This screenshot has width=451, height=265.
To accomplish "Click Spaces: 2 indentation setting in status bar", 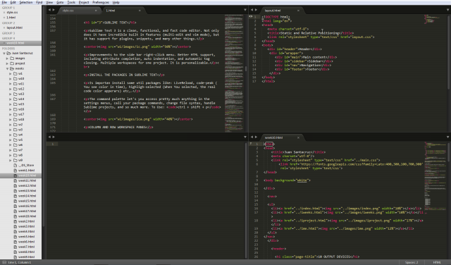I will click(x=412, y=262).
